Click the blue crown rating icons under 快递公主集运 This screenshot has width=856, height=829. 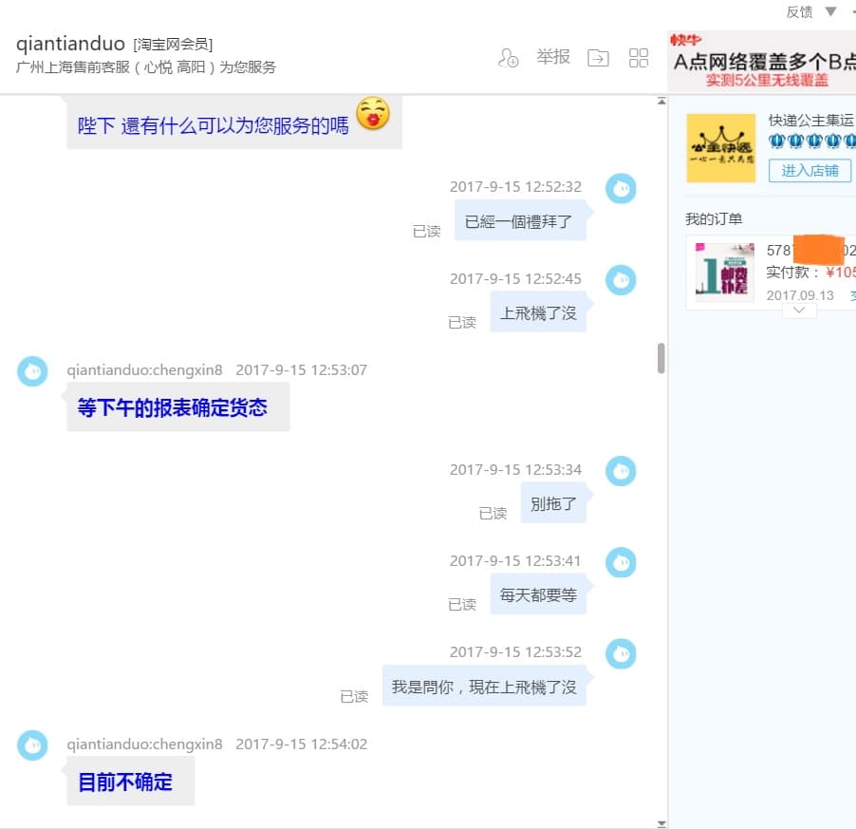[x=811, y=141]
